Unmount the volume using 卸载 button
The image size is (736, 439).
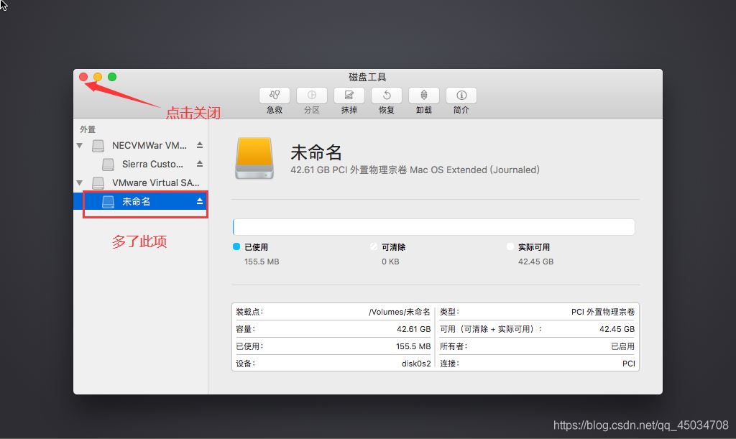424,96
